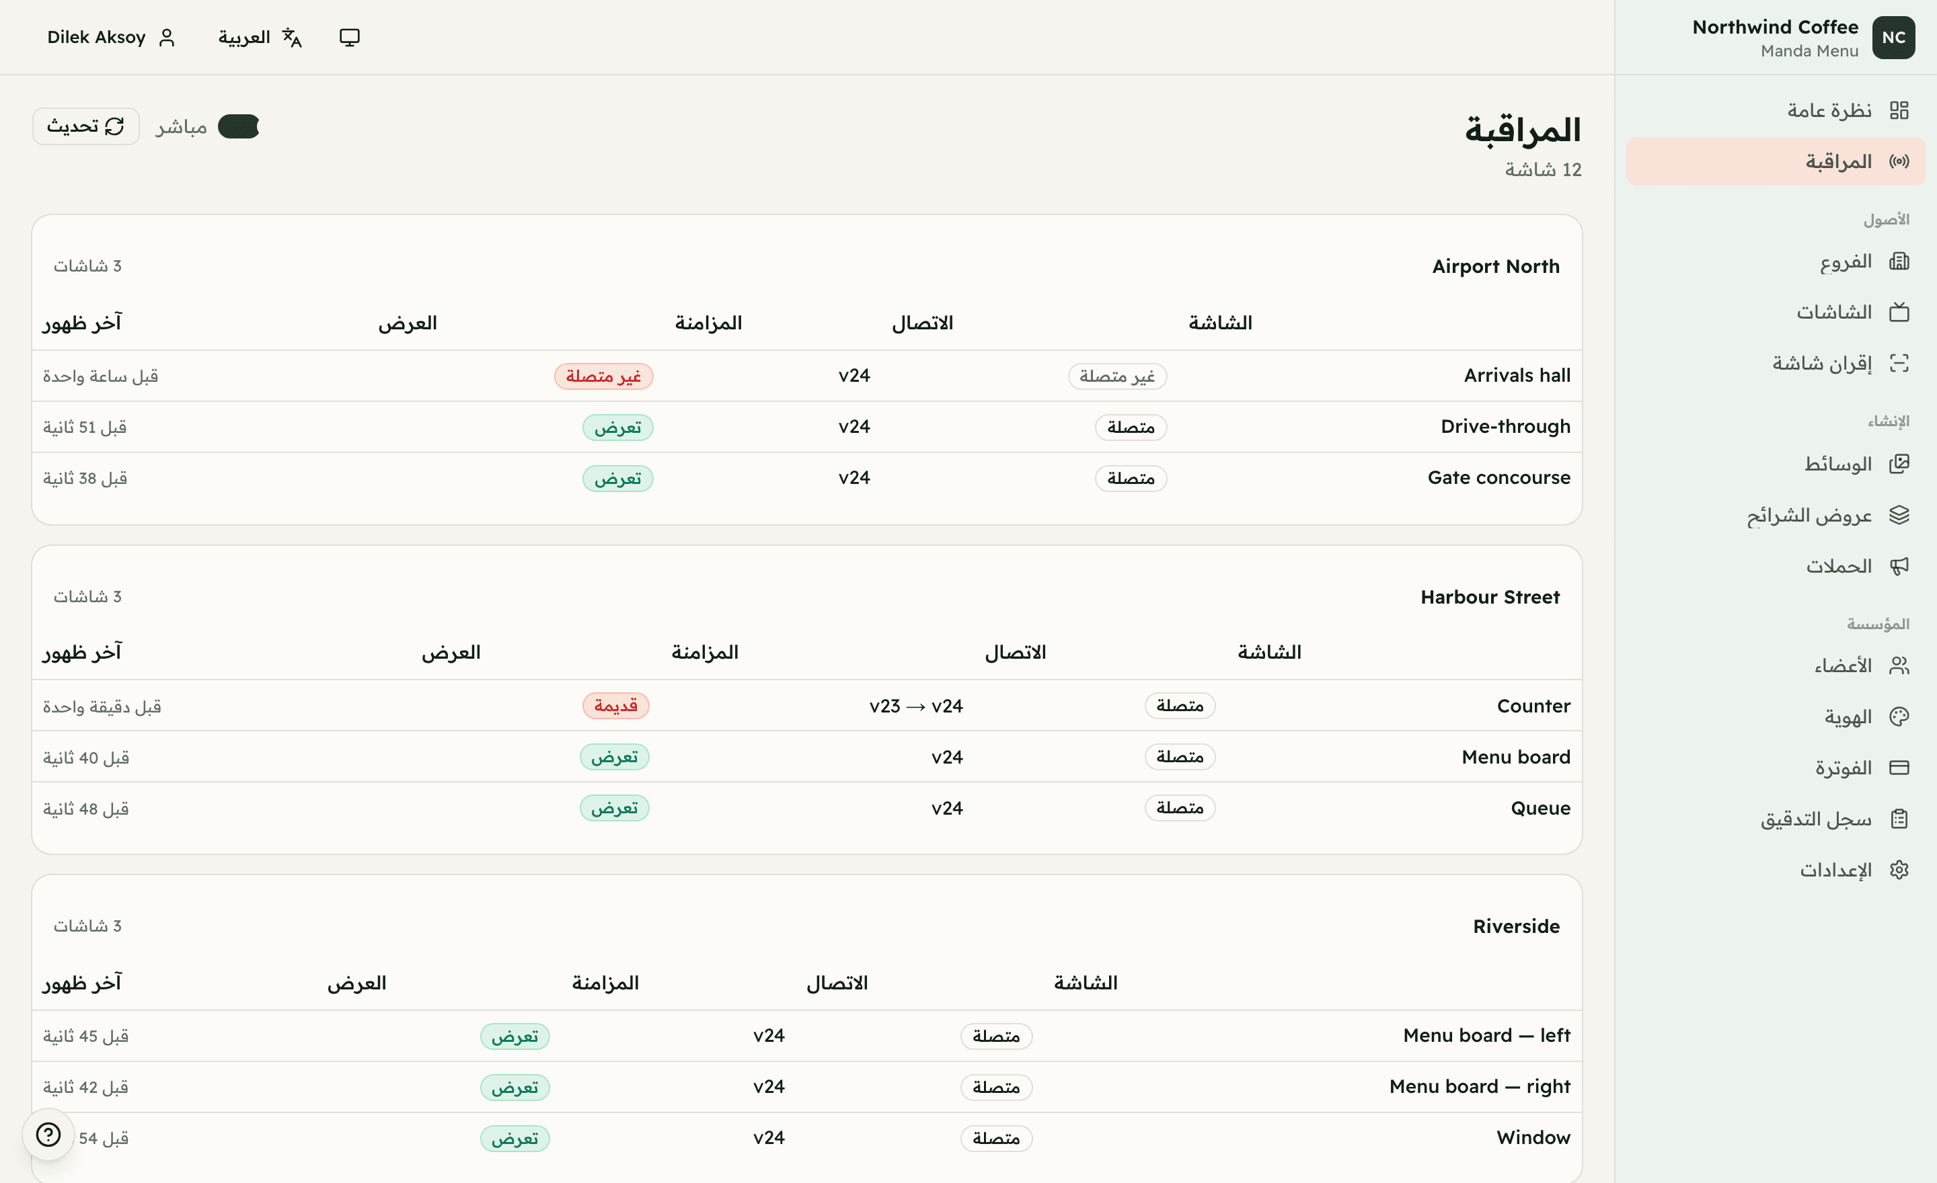Screen dimensions: 1937x1183
Task: Click the members people icon
Action: (x=1899, y=665)
